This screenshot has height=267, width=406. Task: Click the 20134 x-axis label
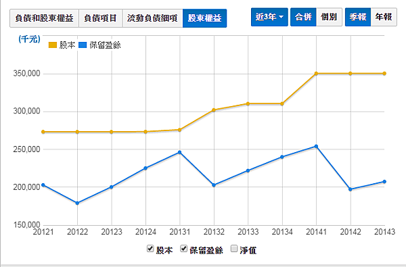(x=282, y=232)
